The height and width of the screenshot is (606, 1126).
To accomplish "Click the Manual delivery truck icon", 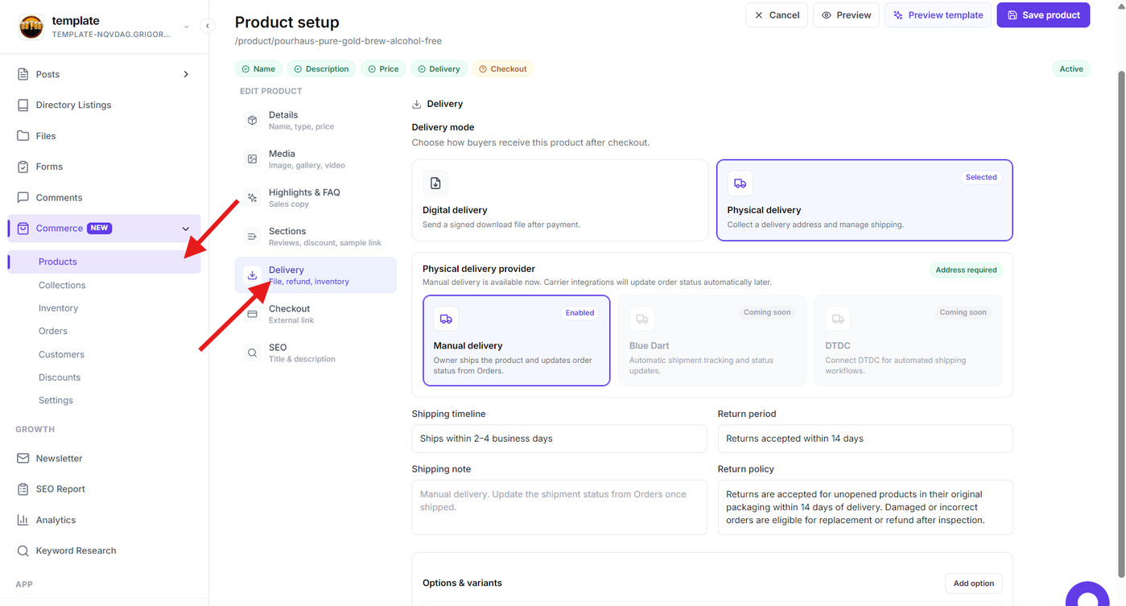I will [x=446, y=319].
